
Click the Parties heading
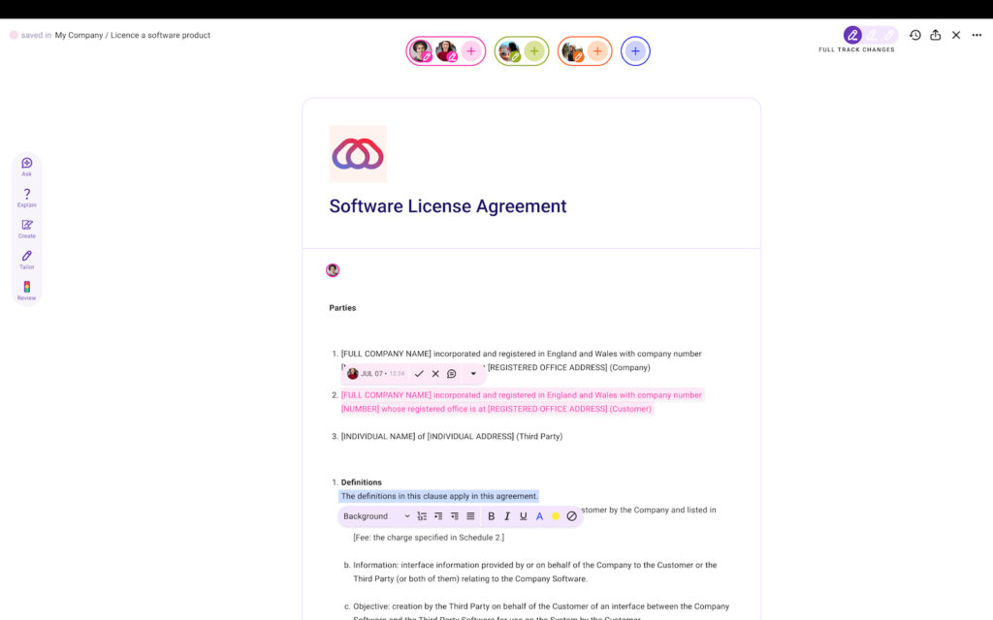click(342, 308)
